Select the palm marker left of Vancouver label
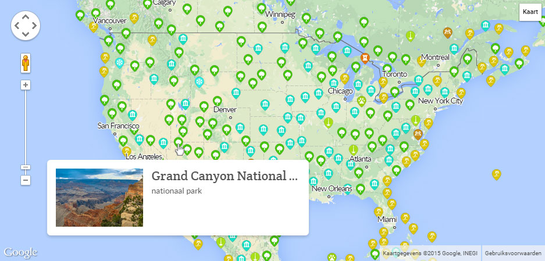 pos(94,27)
